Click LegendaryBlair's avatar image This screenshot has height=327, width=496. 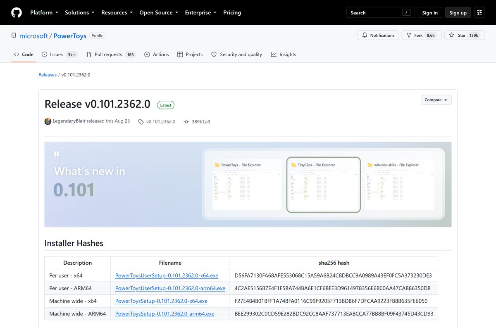tap(48, 121)
